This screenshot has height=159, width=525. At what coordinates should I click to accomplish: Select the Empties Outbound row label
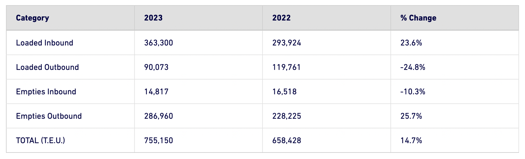49,116
